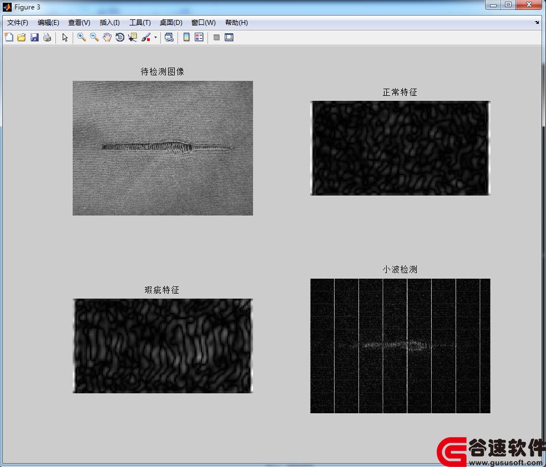
Task: Choose the Data Cursor tool
Action: 132,37
